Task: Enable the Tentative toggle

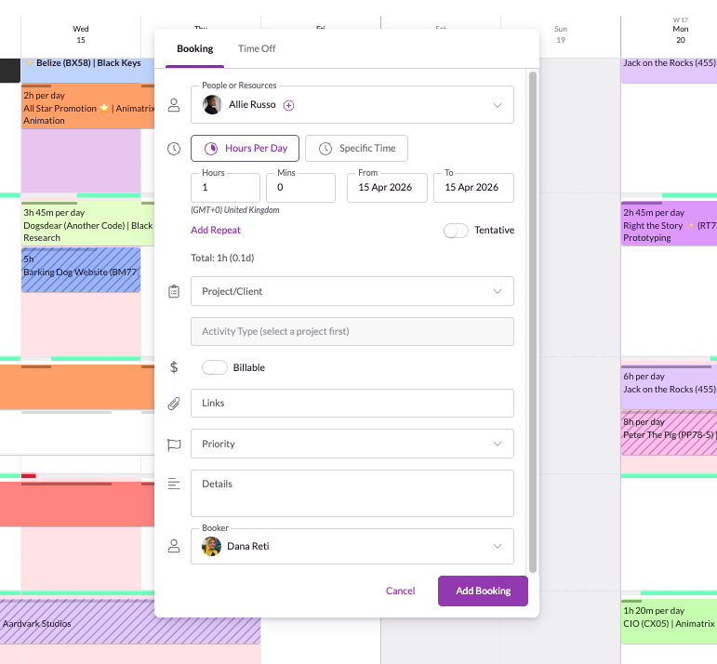Action: [456, 231]
